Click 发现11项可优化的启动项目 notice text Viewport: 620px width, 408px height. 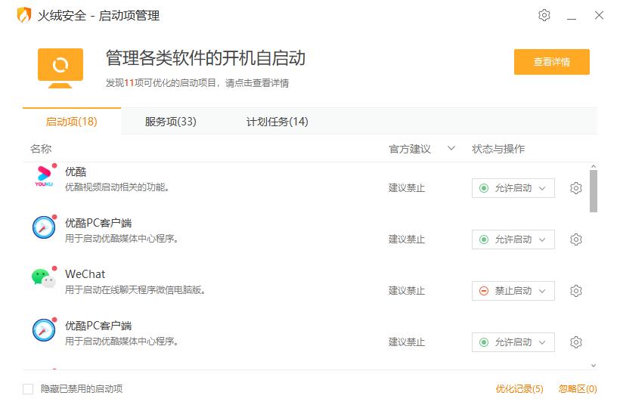point(197,83)
